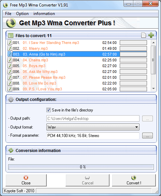The width and height of the screenshot is (161, 196).
Task: Minimize the converter window
Action: click(x=129, y=4)
